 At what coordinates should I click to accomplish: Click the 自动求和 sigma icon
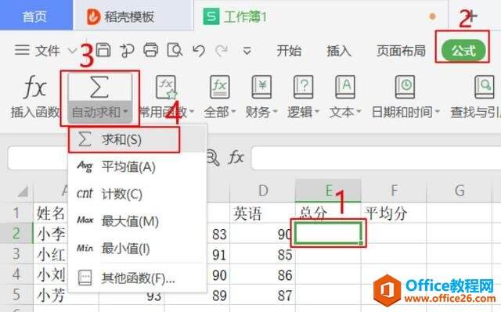pyautogui.click(x=99, y=87)
